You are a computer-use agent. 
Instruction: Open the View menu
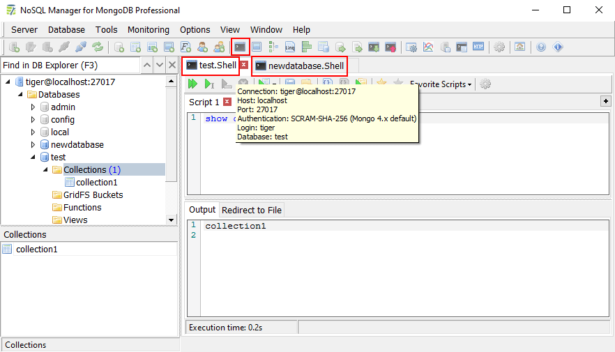click(230, 30)
